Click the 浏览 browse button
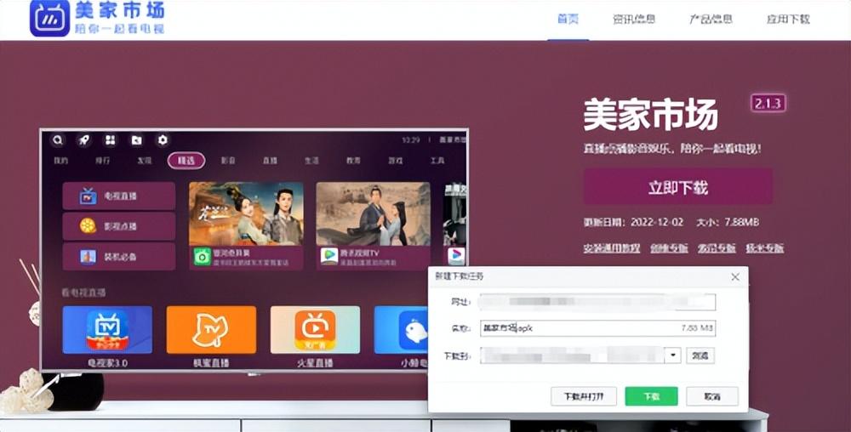 (700, 355)
